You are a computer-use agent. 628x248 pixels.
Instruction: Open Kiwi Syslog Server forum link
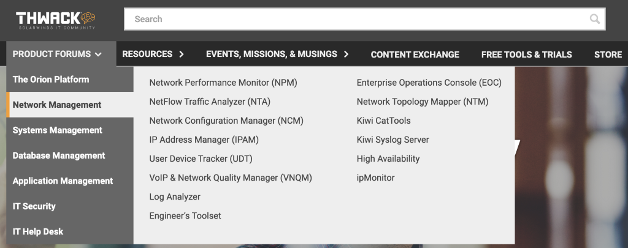coord(392,140)
